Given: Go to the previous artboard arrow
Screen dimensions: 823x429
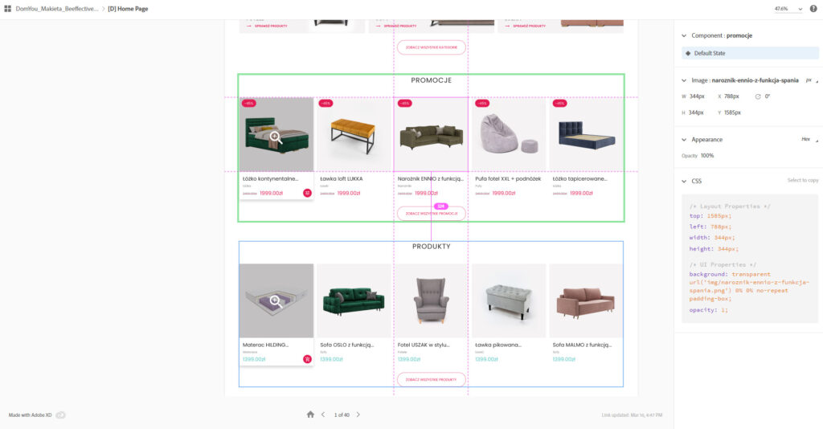Looking at the screenshot, I should pos(323,415).
